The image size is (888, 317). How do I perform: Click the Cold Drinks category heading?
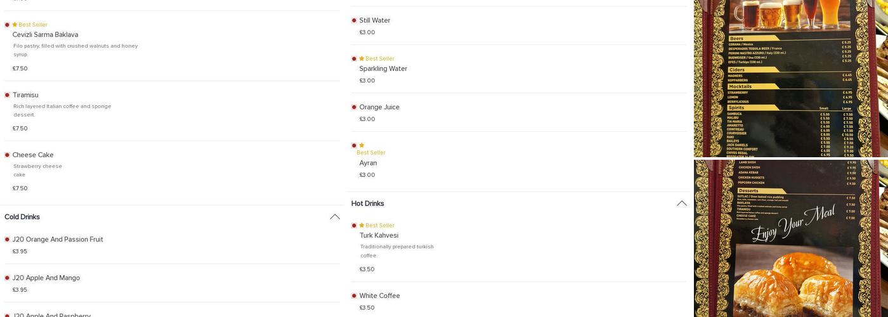[22, 217]
